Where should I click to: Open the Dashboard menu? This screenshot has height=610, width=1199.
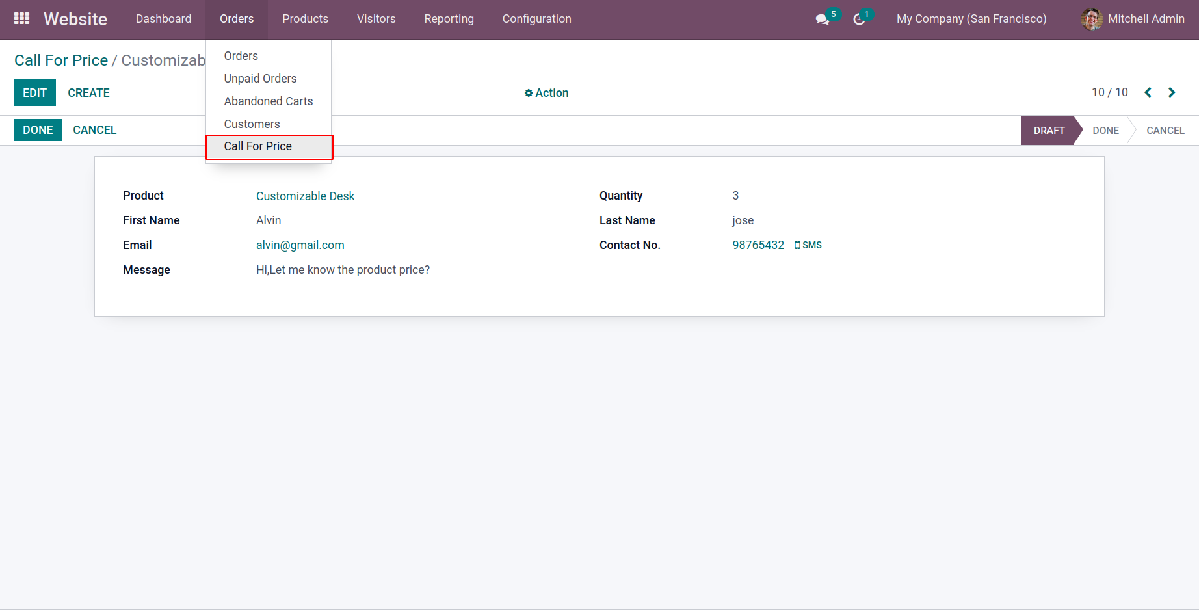click(x=163, y=19)
